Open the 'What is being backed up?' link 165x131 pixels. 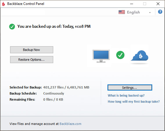[x=126, y=95]
